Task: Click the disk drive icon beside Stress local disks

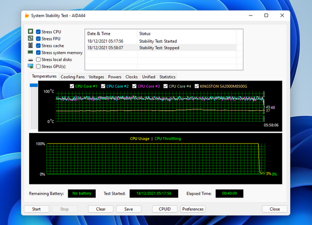Action: pos(31,59)
